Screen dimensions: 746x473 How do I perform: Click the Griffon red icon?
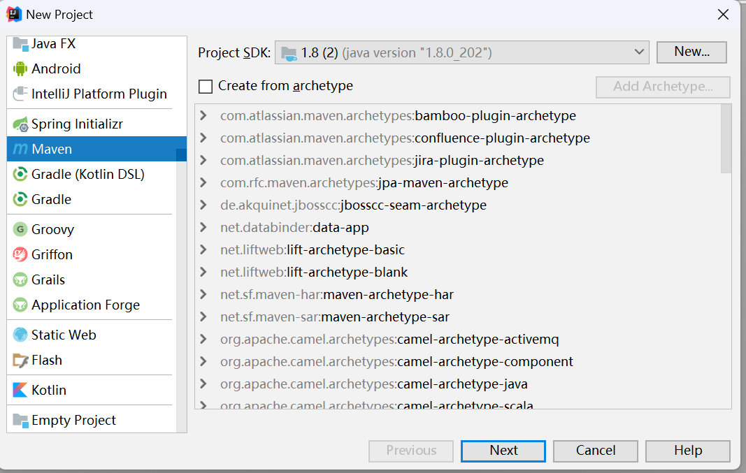[x=20, y=254]
